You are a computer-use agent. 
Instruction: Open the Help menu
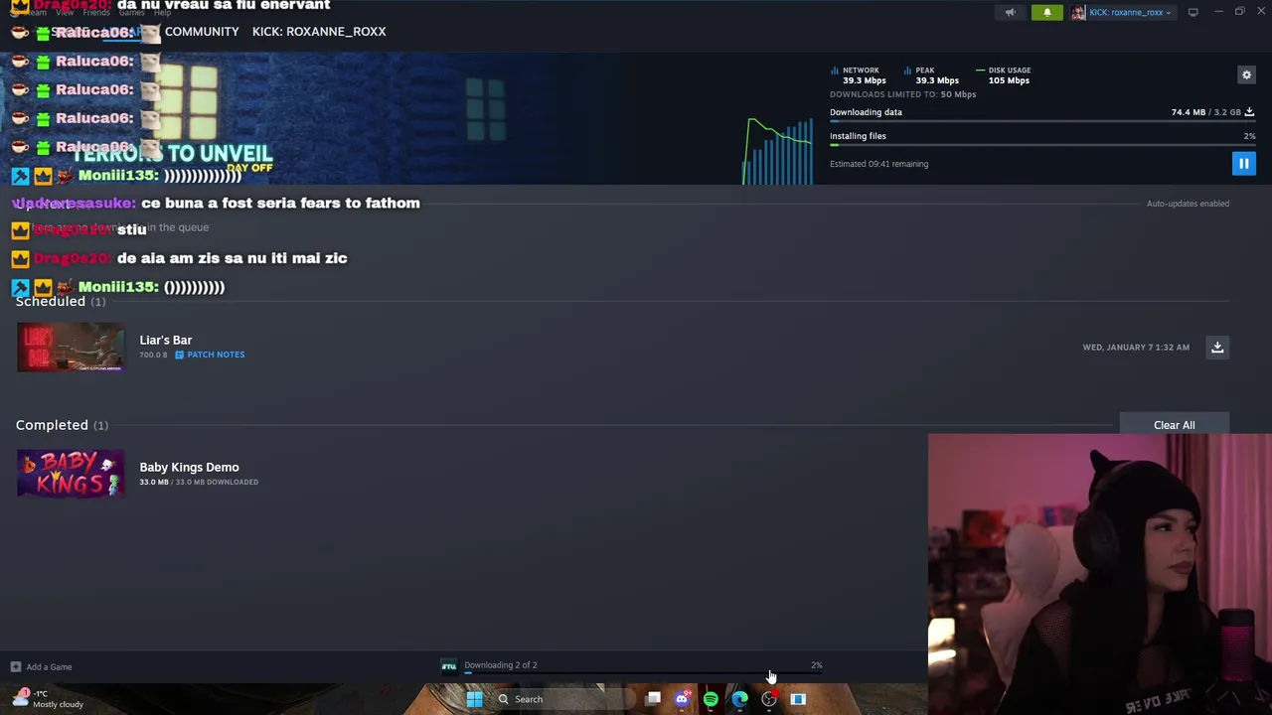[x=163, y=13]
